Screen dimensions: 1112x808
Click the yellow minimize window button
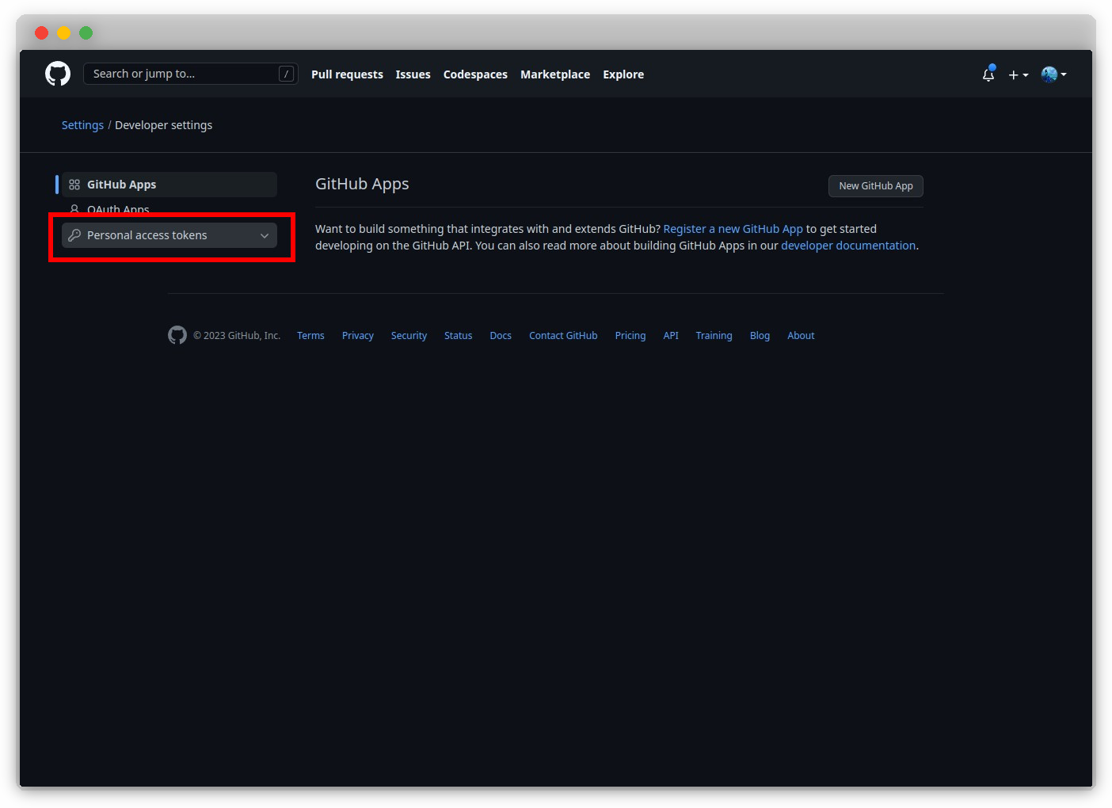tap(64, 32)
